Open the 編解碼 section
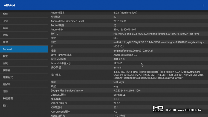 point(24,84)
